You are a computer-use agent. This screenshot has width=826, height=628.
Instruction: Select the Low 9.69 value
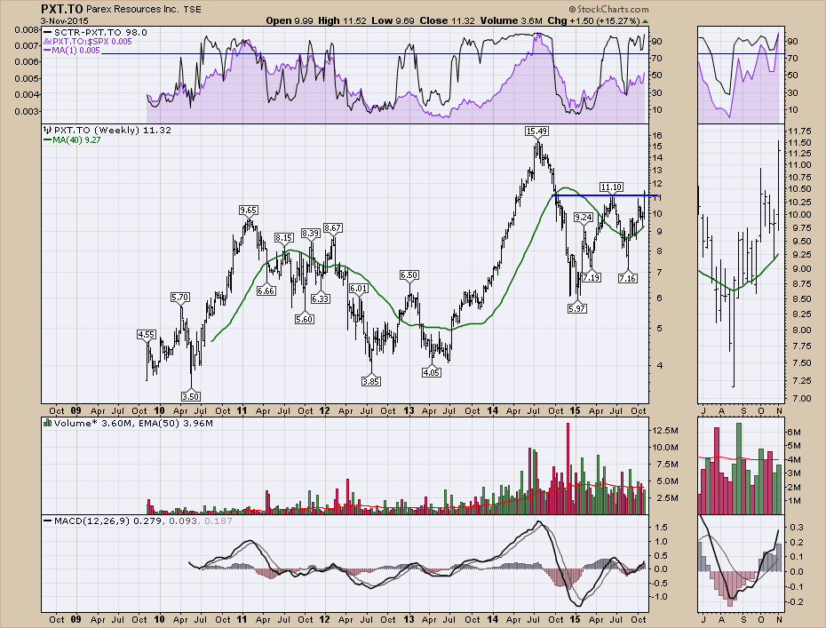(393, 21)
